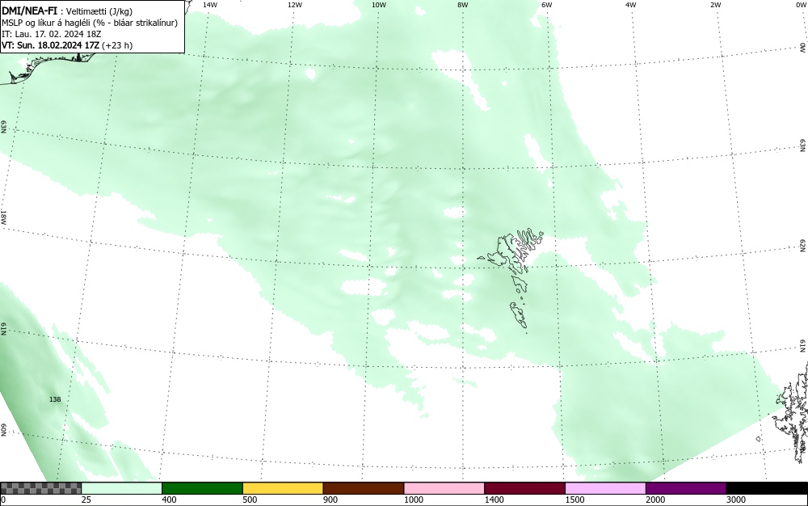This screenshot has height=506, width=808.
Task: Pick the pink 1000–1400 legend swatch
Action: (x=444, y=488)
